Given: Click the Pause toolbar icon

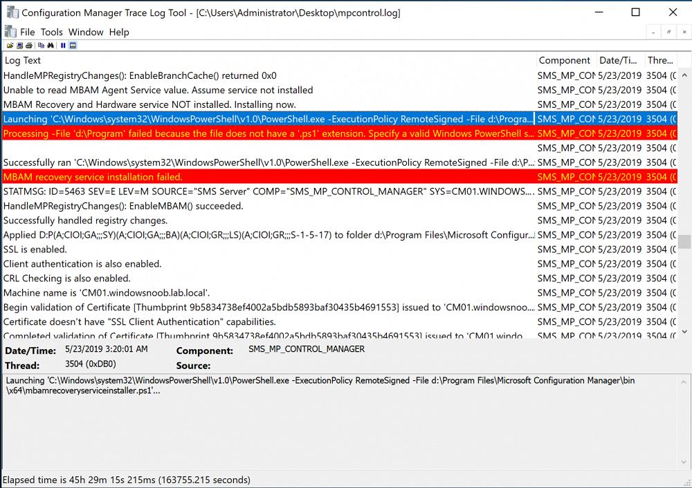Looking at the screenshot, I should (63, 46).
